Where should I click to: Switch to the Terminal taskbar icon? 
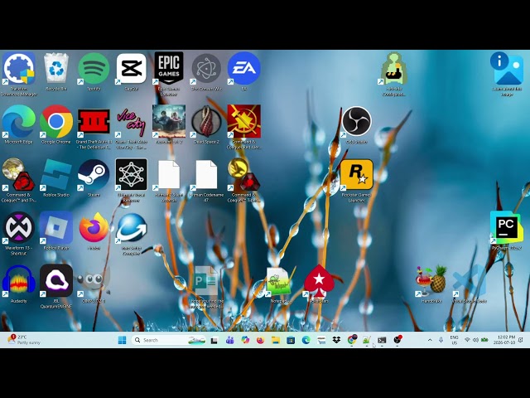[x=382, y=340]
